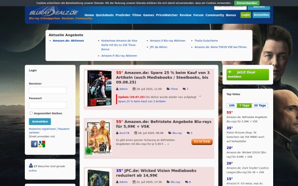Open Quickdeals menu item

(x=105, y=15)
